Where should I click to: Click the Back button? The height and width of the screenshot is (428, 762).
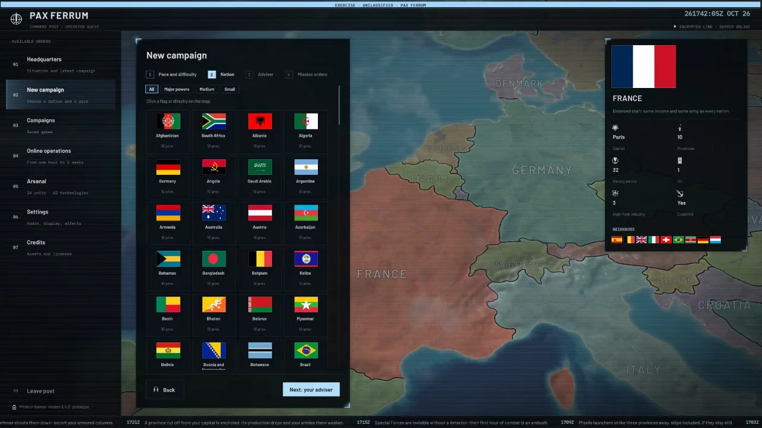[164, 390]
